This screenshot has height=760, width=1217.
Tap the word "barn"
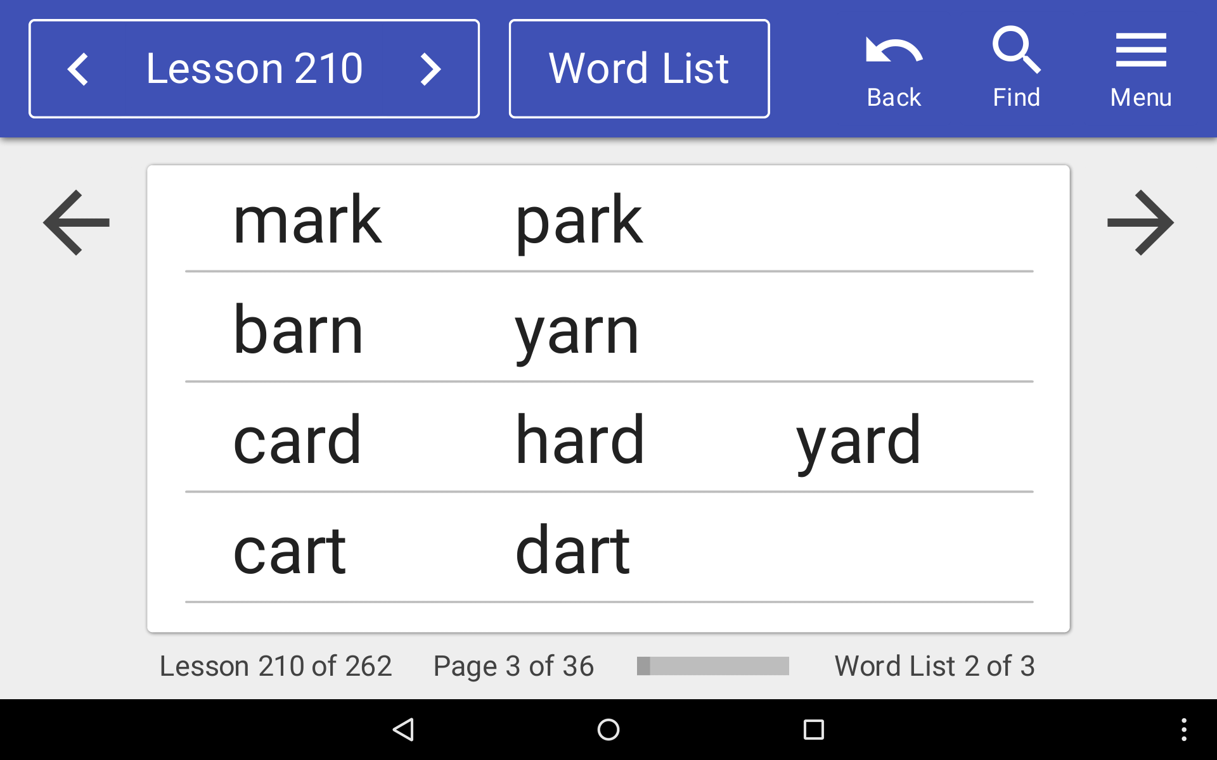pos(298,330)
